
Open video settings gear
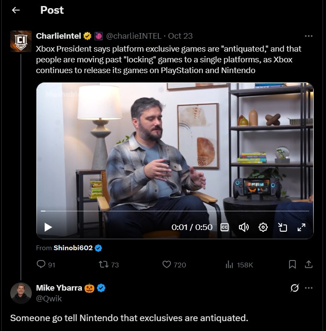point(263,227)
